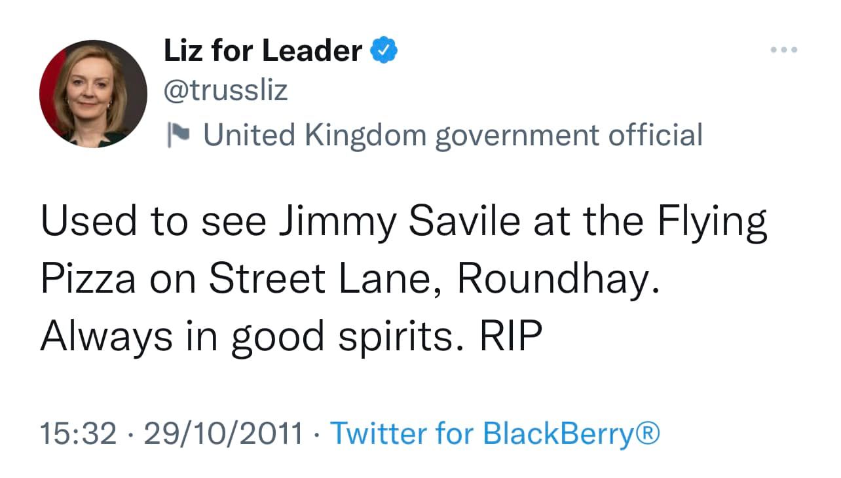
Task: Click the blue verified checkmark badge
Action: pos(385,50)
